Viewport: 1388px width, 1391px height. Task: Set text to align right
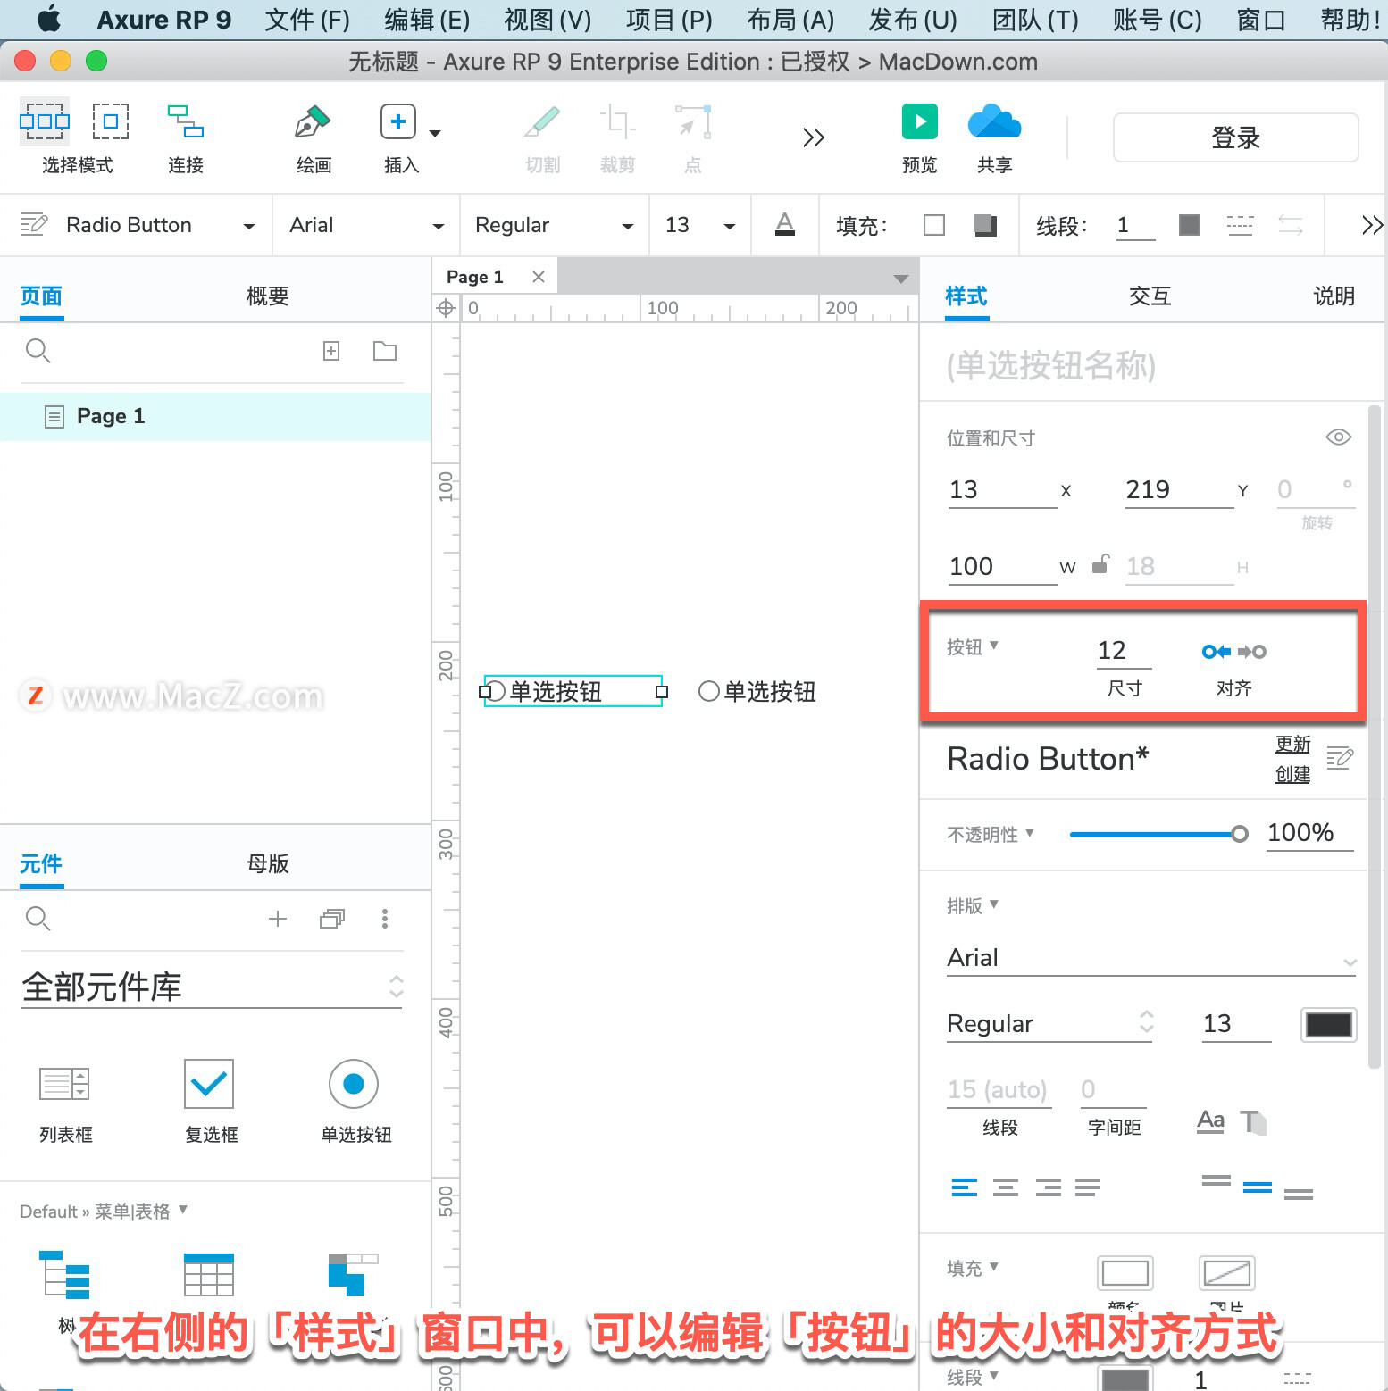(x=1048, y=1187)
